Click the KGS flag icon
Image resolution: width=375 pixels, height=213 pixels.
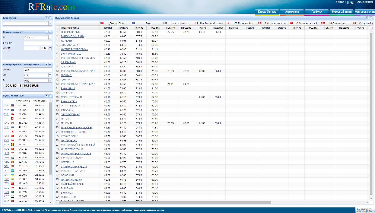click(12, 149)
